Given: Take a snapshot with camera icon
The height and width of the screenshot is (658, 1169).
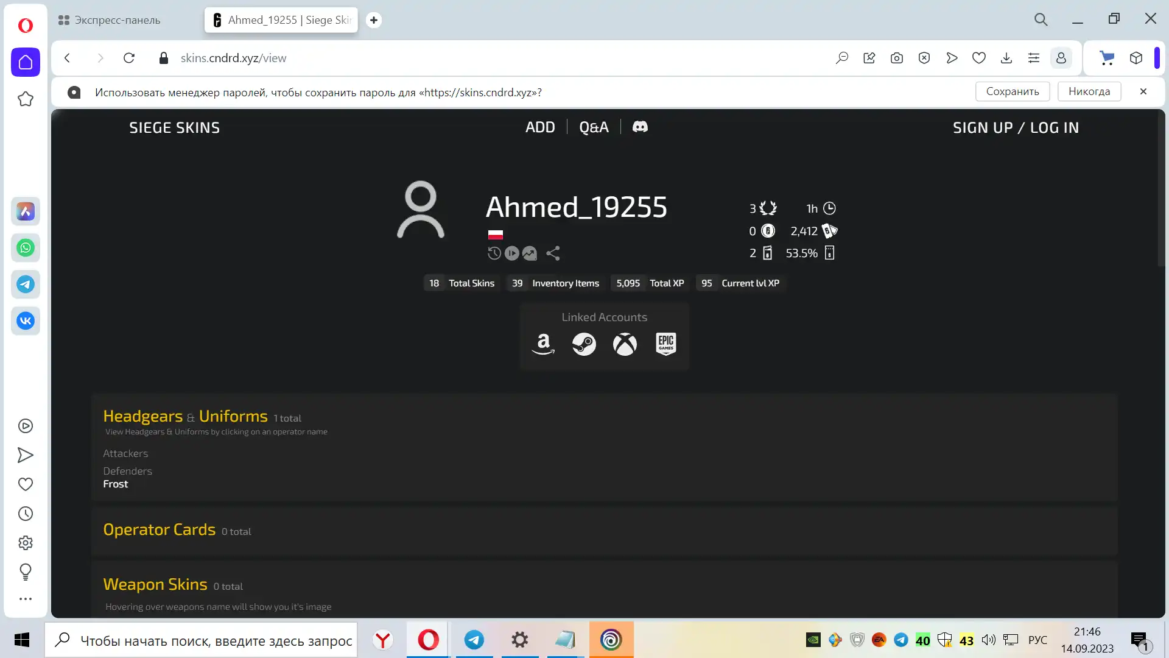Looking at the screenshot, I should [897, 58].
